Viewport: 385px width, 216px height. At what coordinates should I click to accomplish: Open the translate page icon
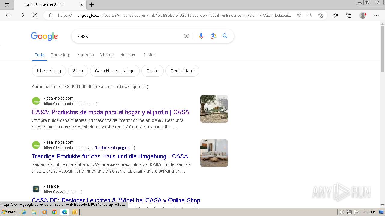(x=310, y=15)
